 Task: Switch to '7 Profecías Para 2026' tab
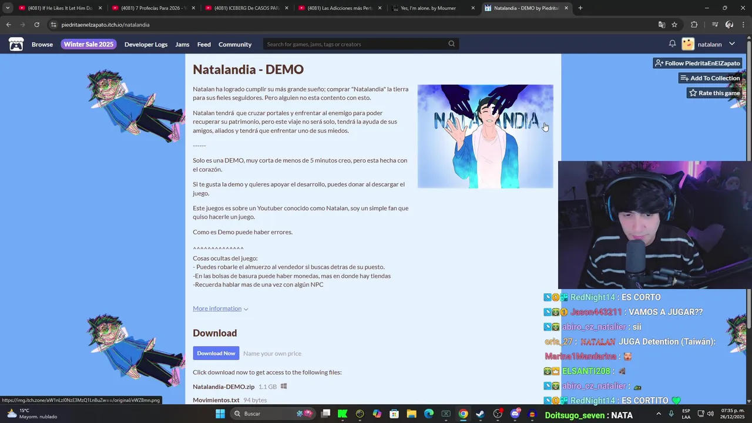[x=153, y=8]
